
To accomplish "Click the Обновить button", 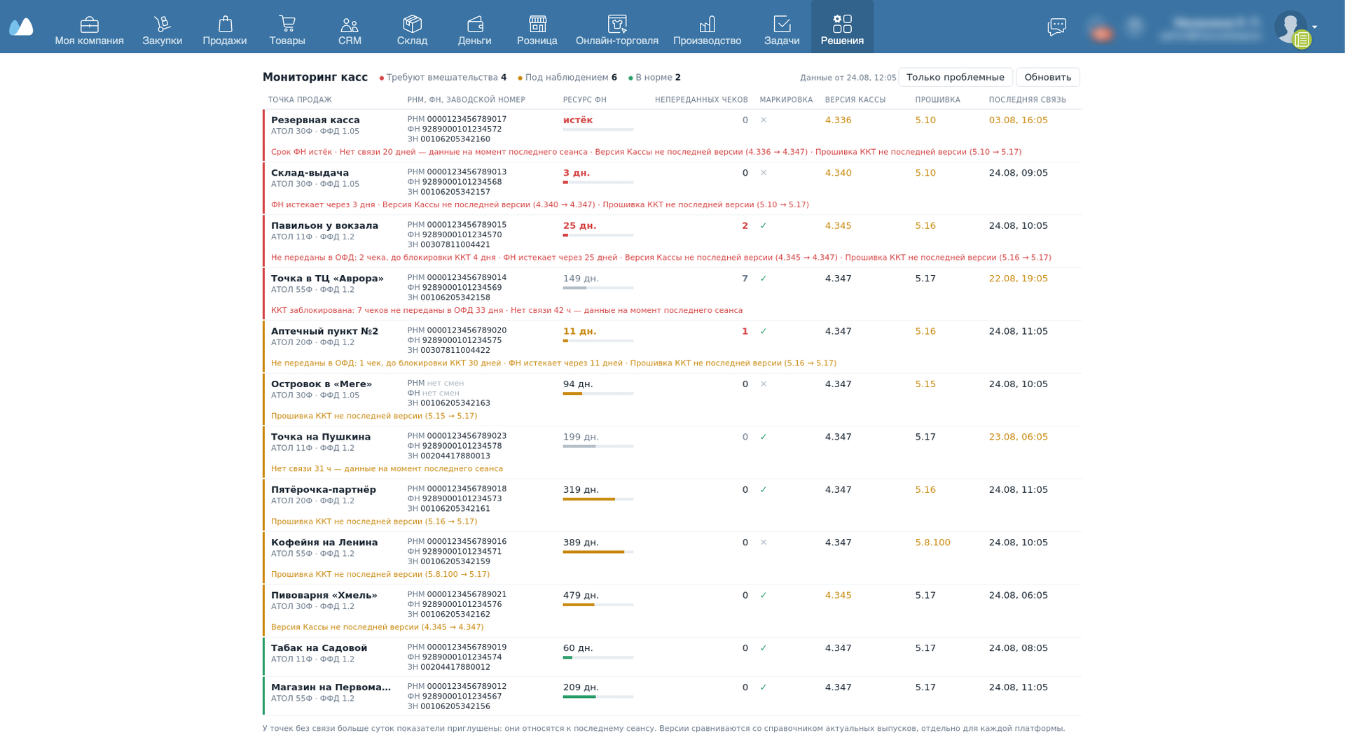I will click(1047, 77).
